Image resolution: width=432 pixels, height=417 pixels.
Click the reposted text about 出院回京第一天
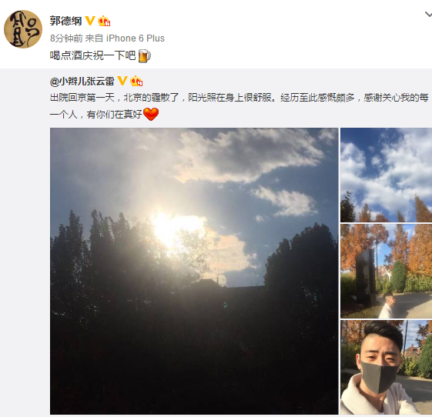(x=239, y=105)
